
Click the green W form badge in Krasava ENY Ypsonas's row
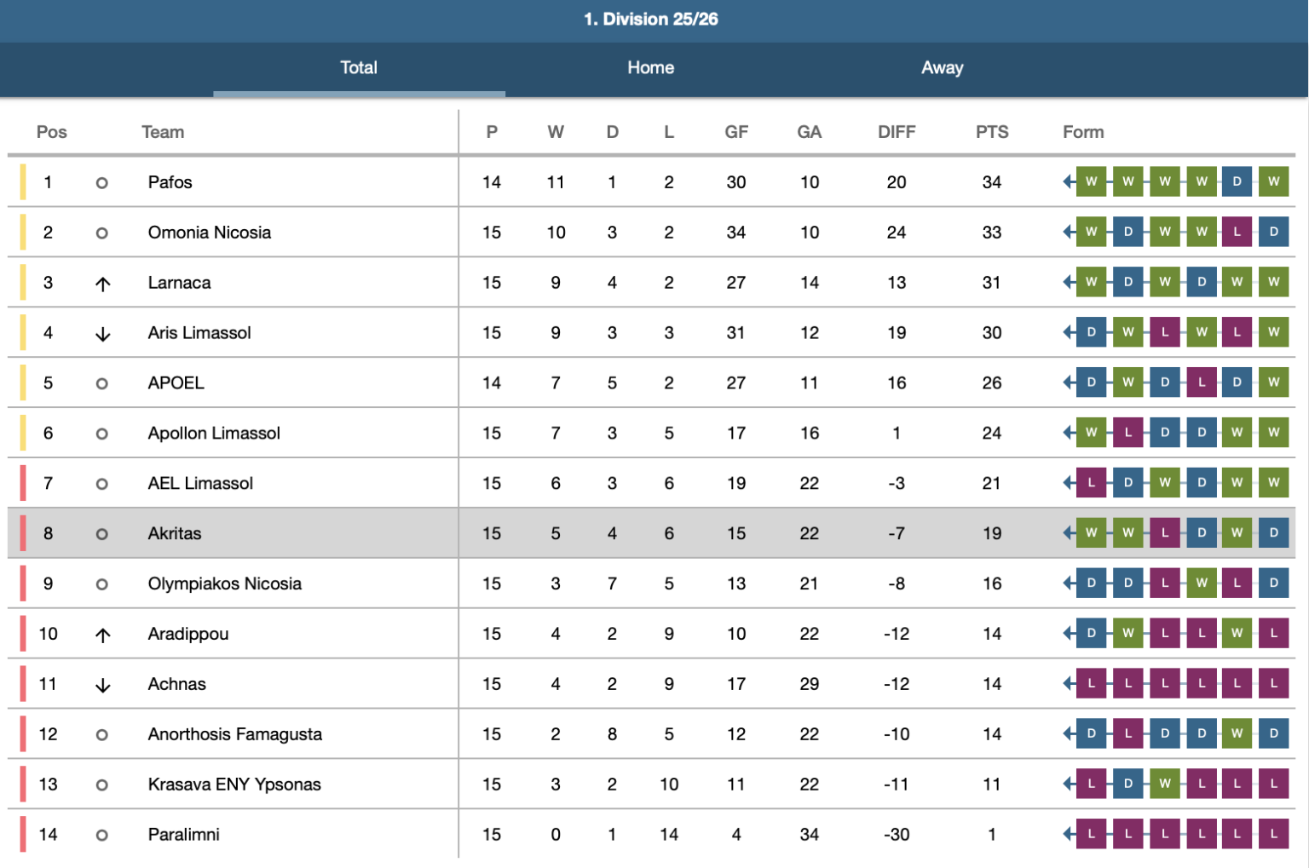tap(1165, 784)
